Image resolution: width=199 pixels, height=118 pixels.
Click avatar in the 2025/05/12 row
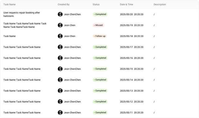60,102
